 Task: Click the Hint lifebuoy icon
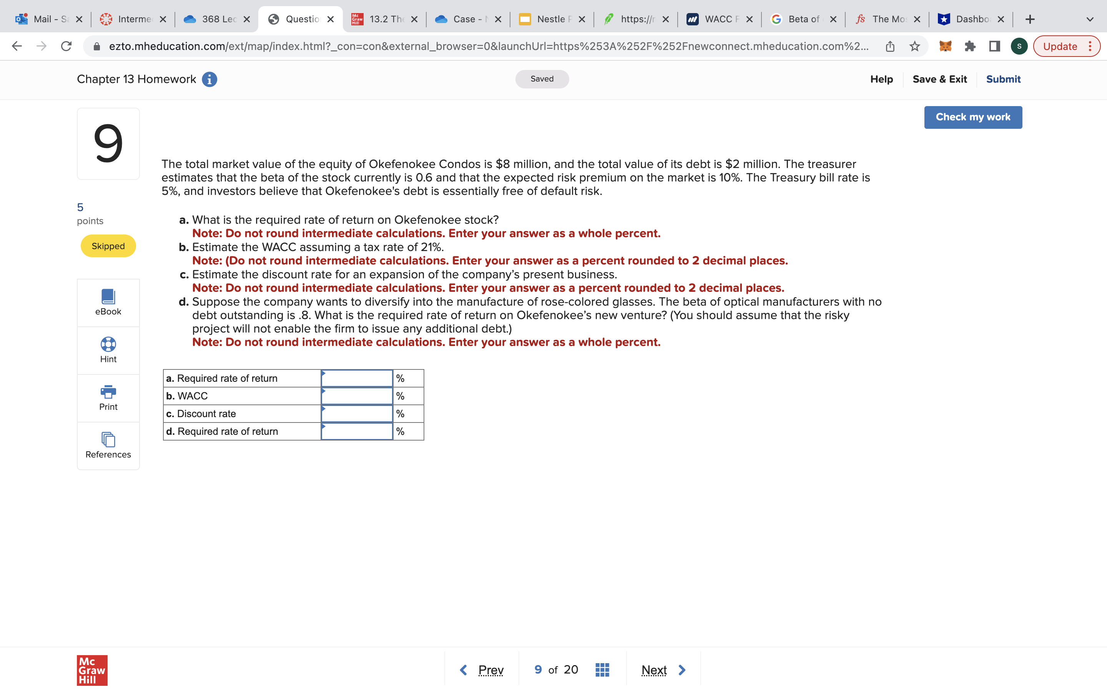click(108, 344)
